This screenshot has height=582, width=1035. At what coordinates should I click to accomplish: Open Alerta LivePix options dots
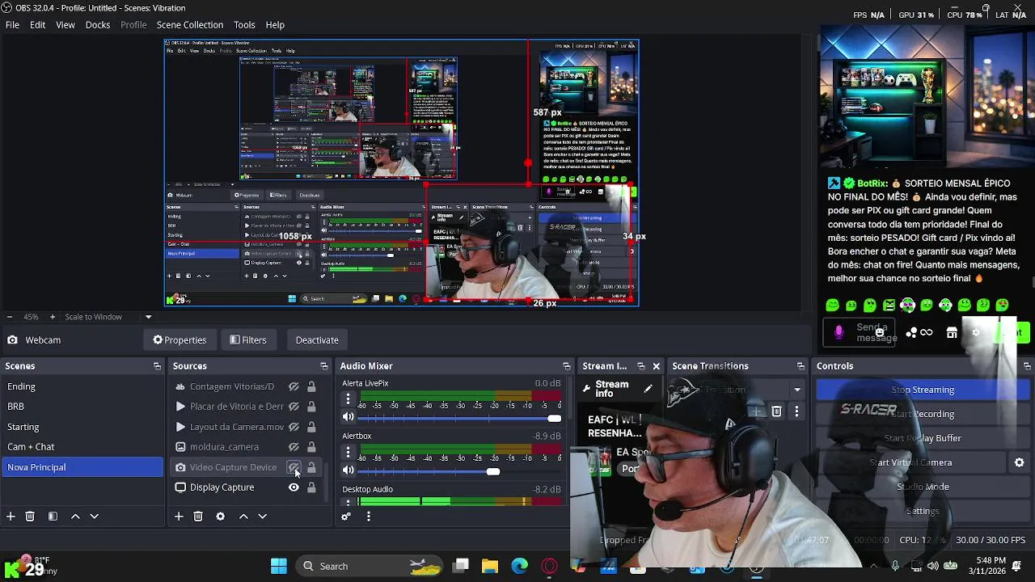pos(349,399)
